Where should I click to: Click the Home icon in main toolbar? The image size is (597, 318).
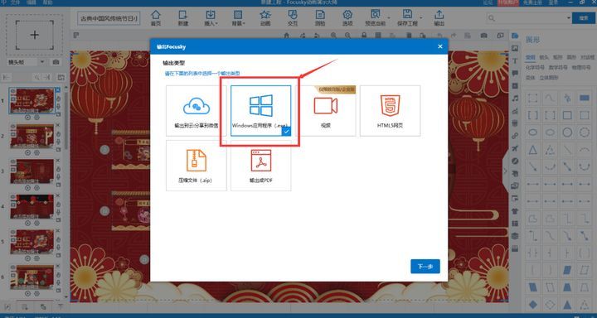pyautogui.click(x=156, y=18)
